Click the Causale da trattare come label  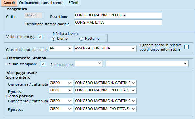[27, 50]
